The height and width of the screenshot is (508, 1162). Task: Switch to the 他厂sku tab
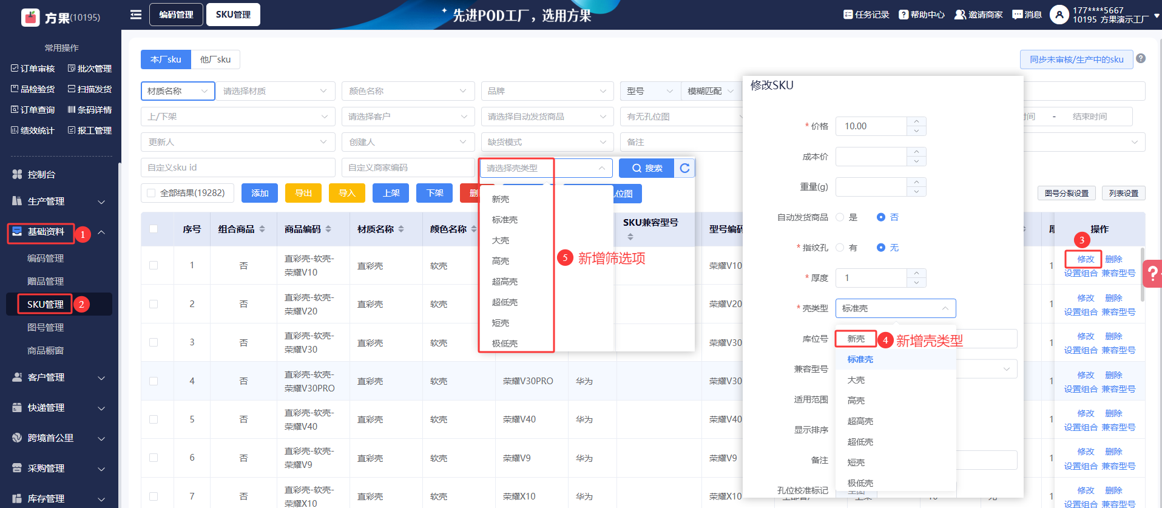(x=215, y=59)
